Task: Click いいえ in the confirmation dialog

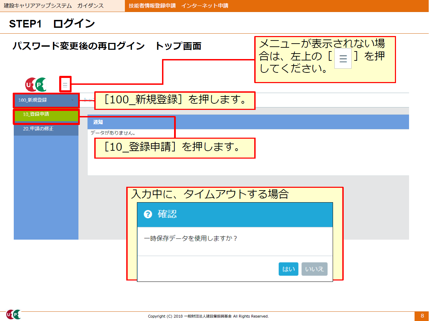Action: (314, 269)
